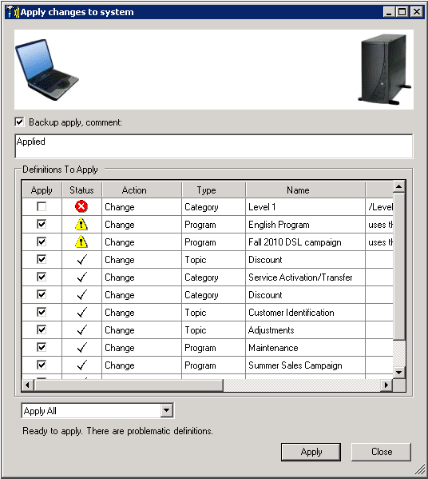Image resolution: width=428 pixels, height=479 pixels.
Task: Click checkmark status of Summer Sales Campaign
Action: click(x=81, y=365)
